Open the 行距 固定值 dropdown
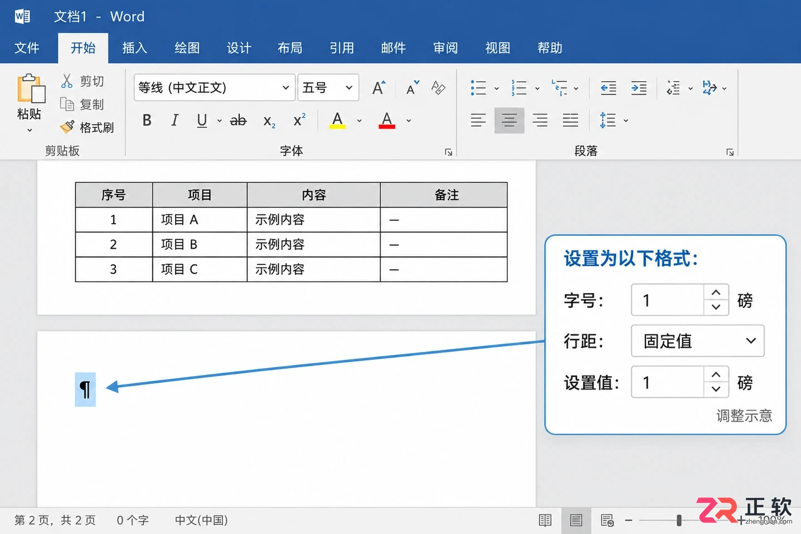801x534 pixels. tap(698, 341)
